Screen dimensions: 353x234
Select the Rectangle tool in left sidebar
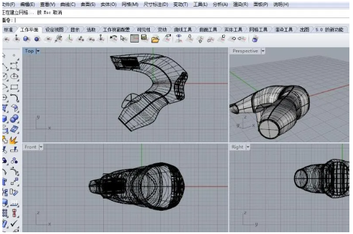pos(14,87)
